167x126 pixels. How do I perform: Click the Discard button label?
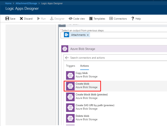28,19
